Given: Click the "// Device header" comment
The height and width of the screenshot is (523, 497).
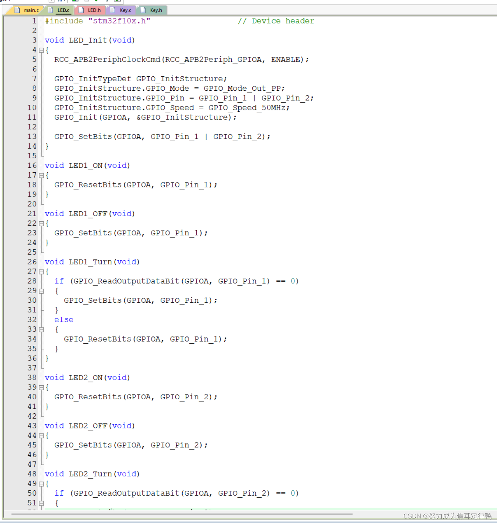Looking at the screenshot, I should [276, 21].
